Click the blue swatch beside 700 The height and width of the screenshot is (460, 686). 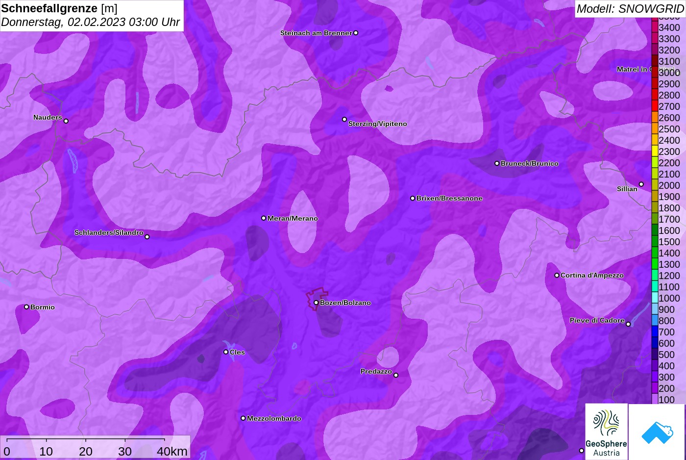click(x=655, y=332)
